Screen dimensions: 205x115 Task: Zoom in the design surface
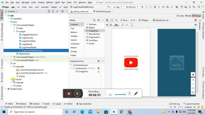193,80
